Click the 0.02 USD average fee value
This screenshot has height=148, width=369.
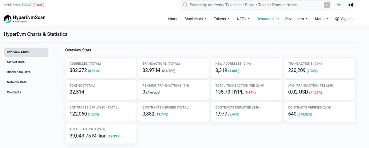(x=298, y=92)
